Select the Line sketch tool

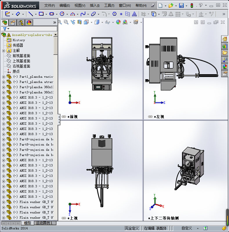pyautogui.click(x=30, y=14)
